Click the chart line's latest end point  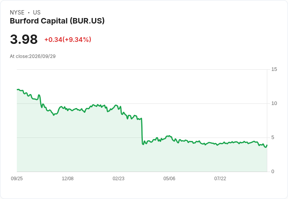[x=267, y=145]
